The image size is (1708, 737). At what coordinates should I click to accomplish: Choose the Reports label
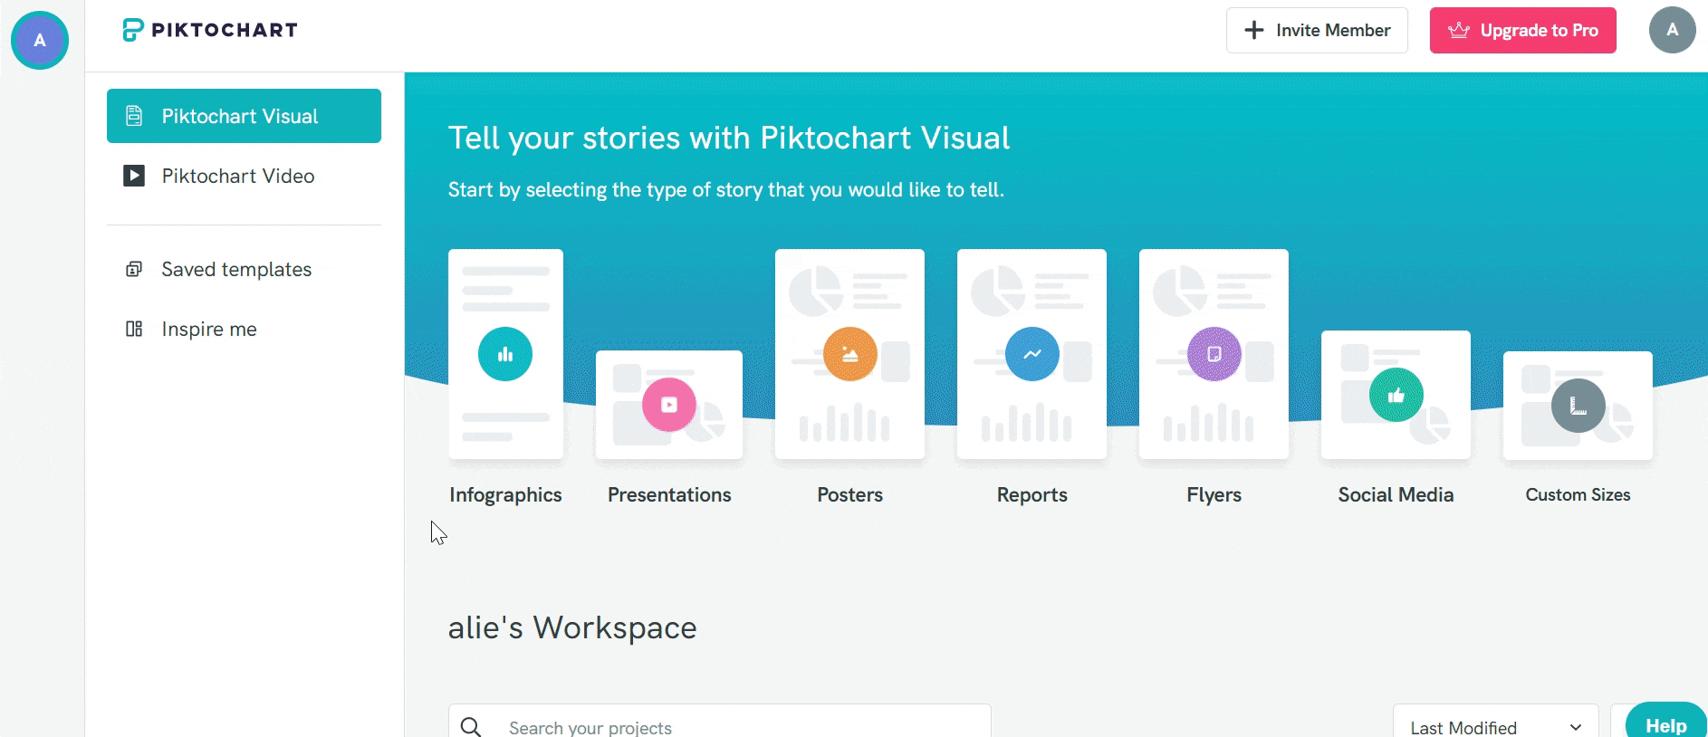[1032, 494]
